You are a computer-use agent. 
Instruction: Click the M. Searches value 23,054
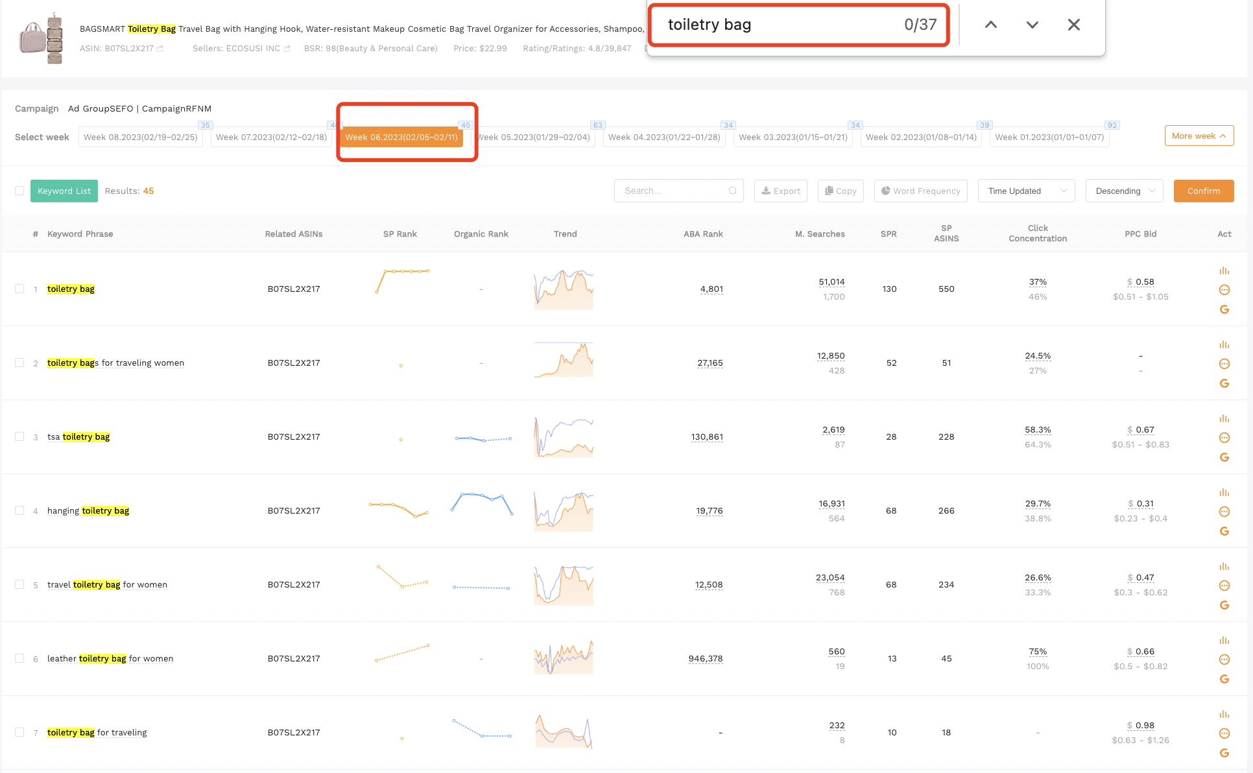(830, 577)
